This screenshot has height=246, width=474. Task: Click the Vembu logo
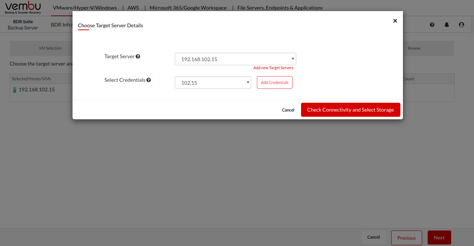click(23, 8)
